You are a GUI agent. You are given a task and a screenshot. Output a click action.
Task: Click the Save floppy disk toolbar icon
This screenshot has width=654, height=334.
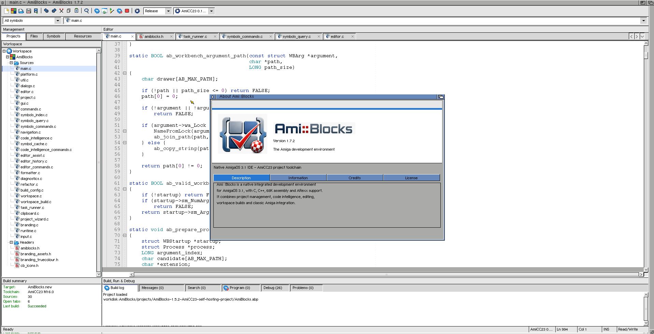pos(29,11)
